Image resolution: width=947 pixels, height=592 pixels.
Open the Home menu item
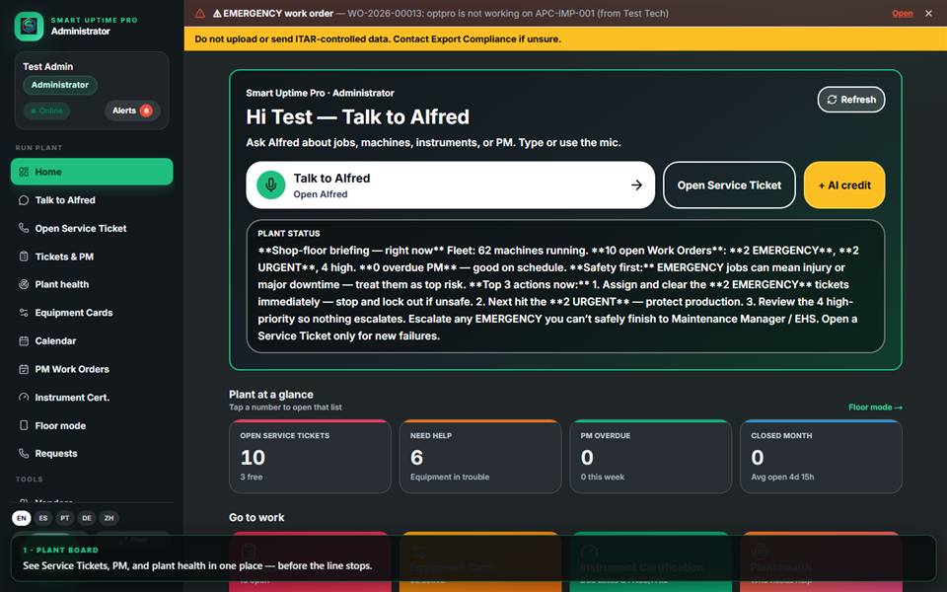[92, 172]
